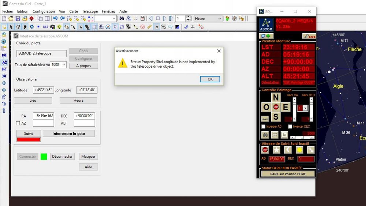Click the A propos button
The height and width of the screenshot is (206, 366).
[83, 66]
